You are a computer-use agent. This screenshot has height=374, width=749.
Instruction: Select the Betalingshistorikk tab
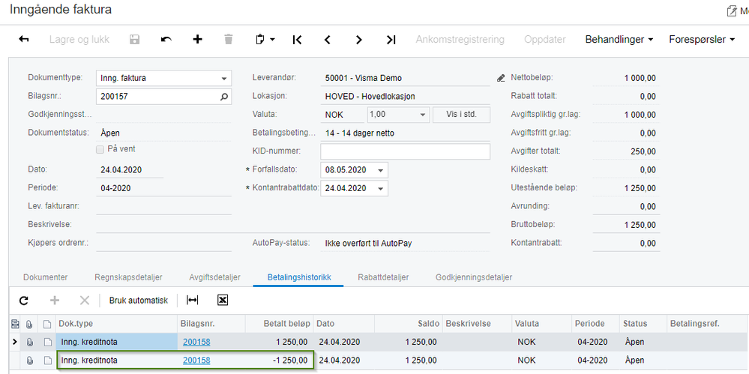[x=299, y=277]
